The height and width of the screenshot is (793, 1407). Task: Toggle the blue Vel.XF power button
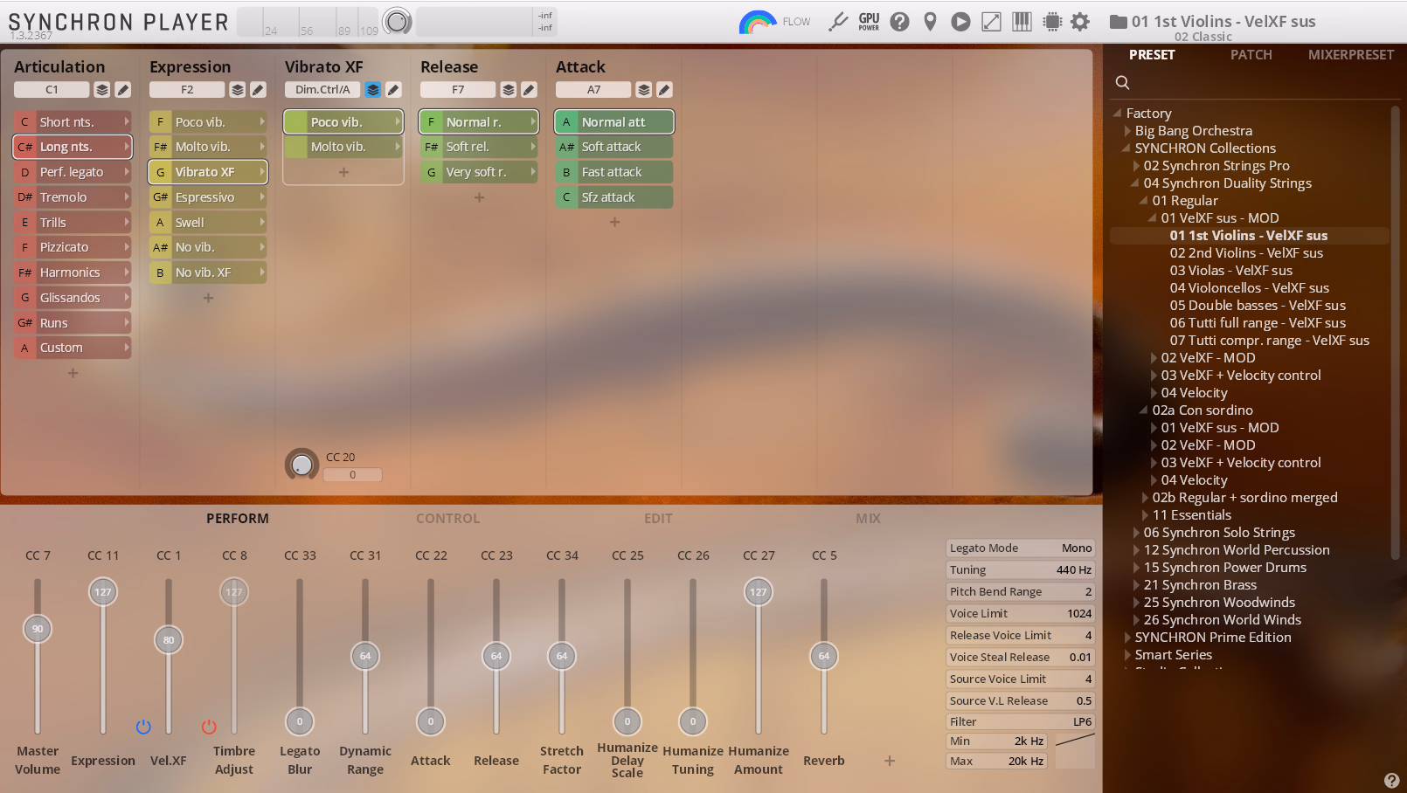click(143, 727)
